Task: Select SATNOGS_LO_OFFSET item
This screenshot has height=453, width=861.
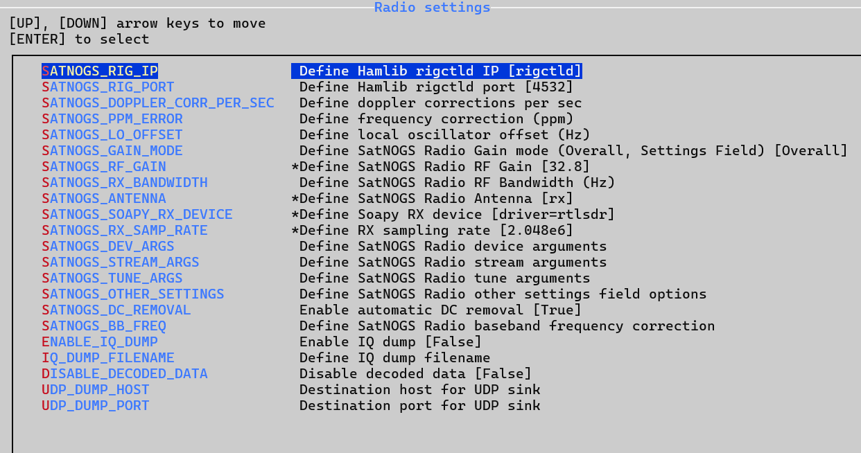Action: tap(112, 135)
